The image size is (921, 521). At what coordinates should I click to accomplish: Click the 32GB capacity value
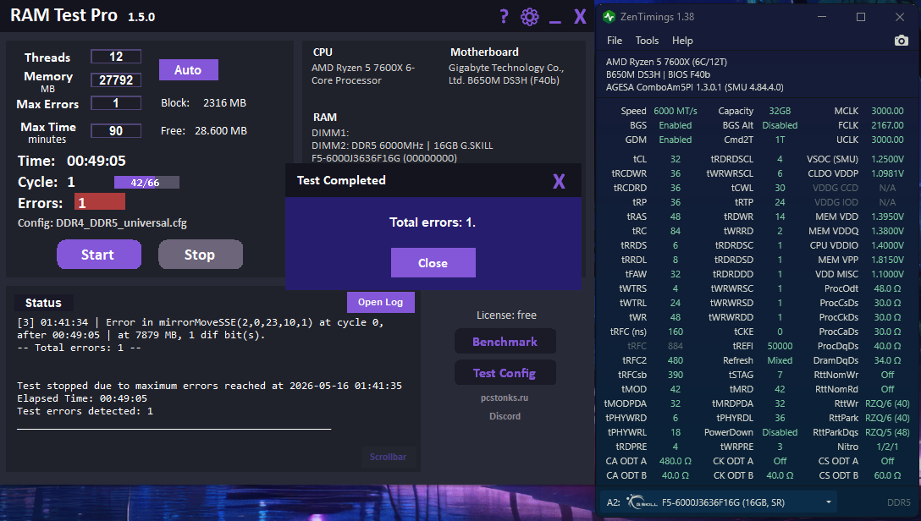point(780,111)
